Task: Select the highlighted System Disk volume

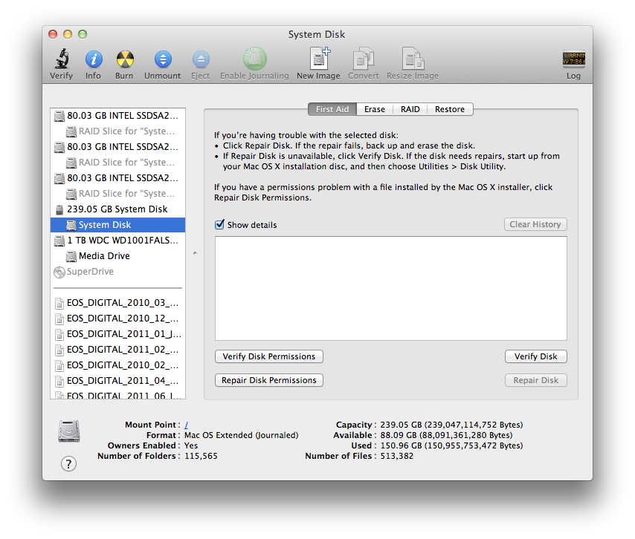Action: 117,225
